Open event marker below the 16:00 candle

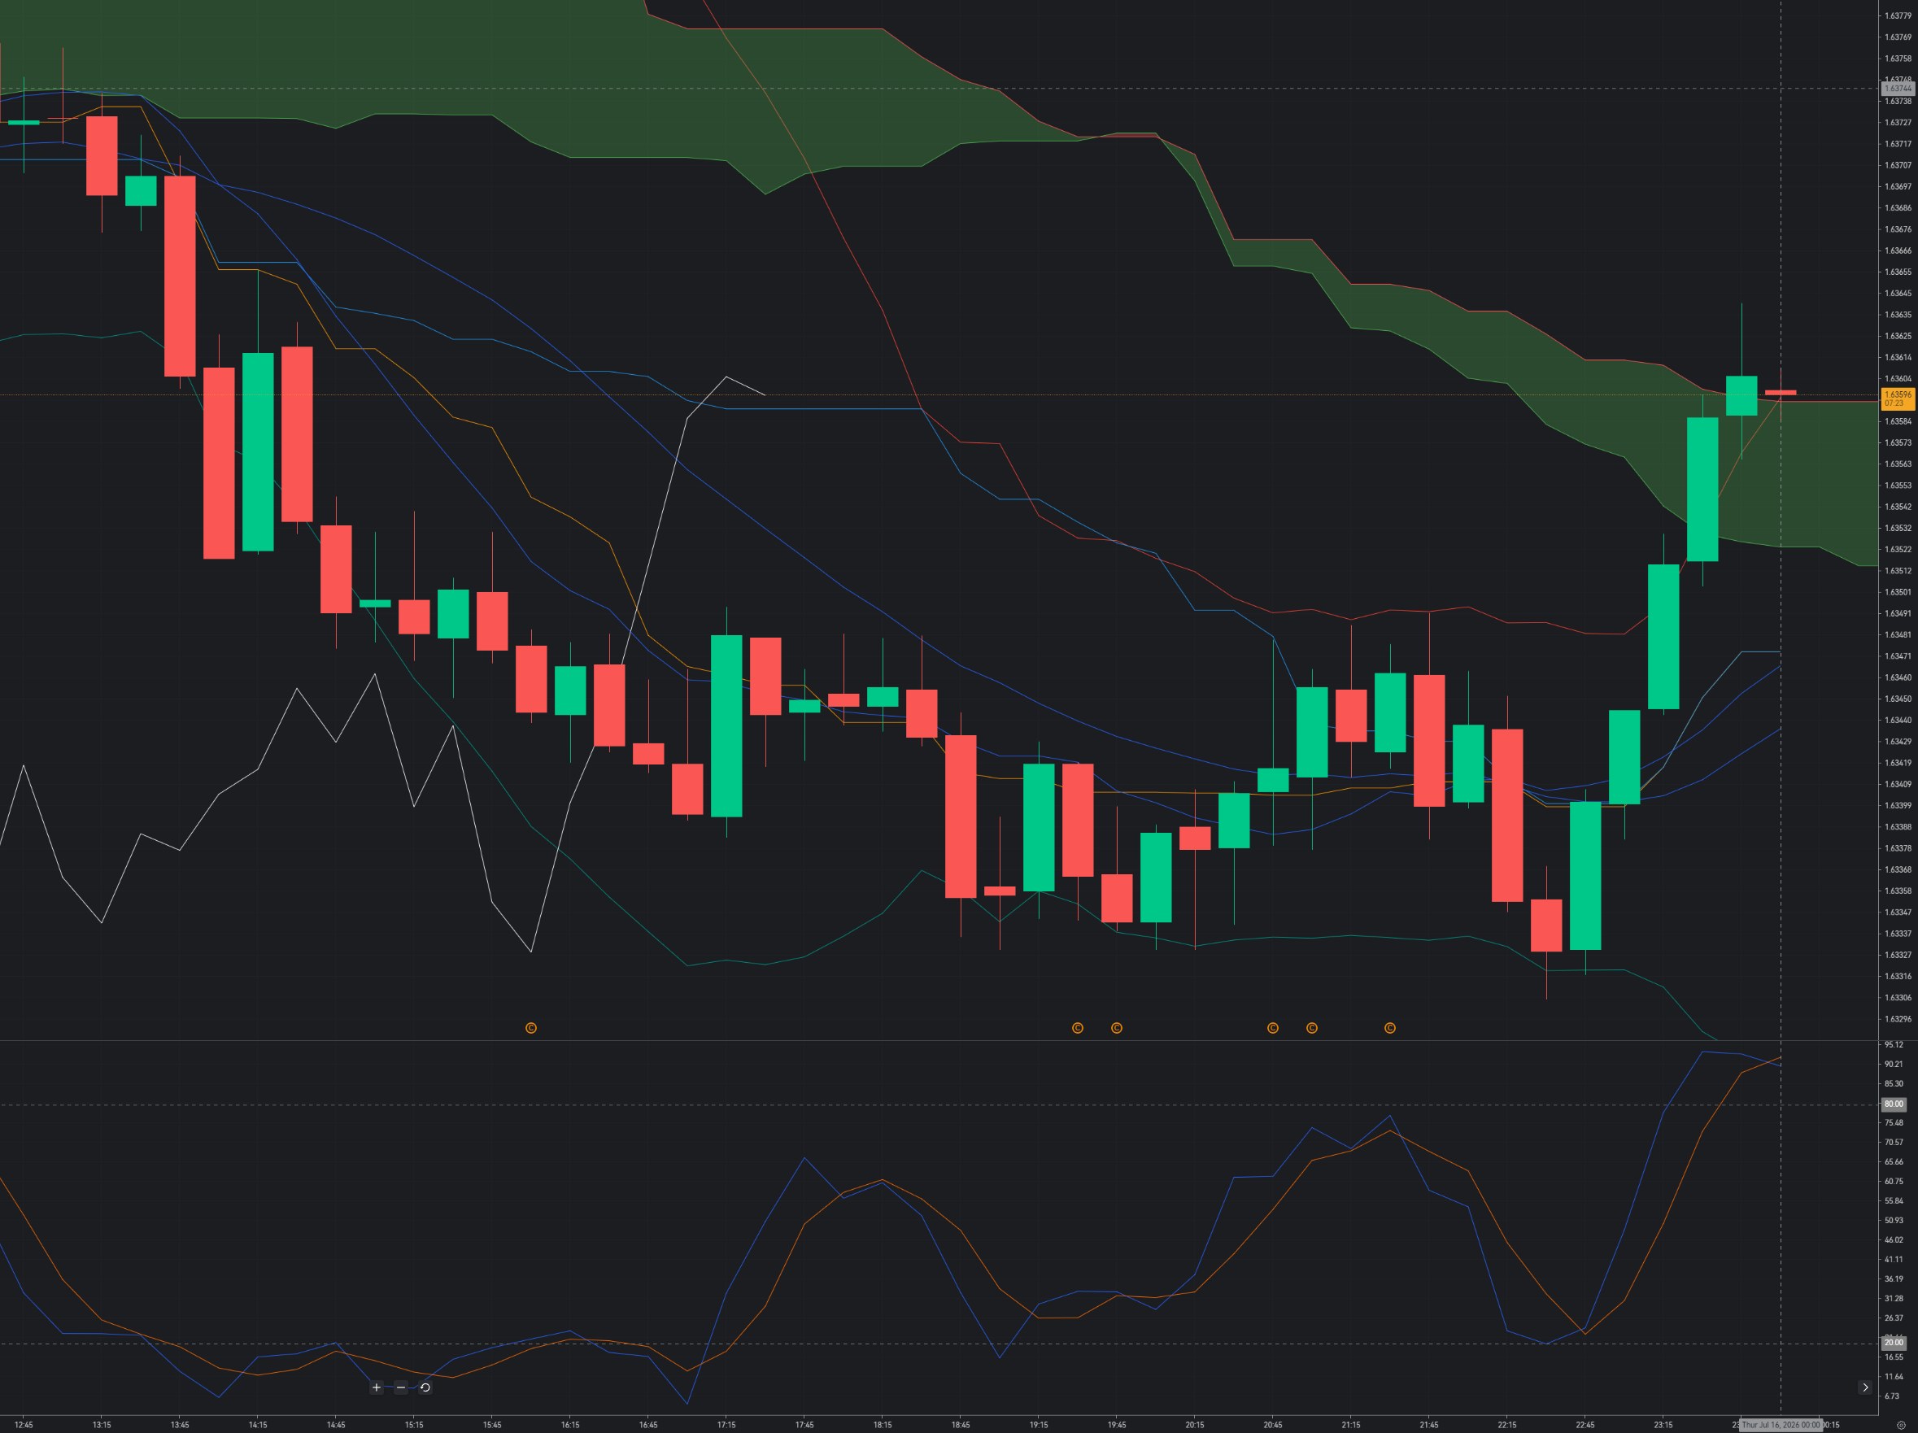[531, 1028]
